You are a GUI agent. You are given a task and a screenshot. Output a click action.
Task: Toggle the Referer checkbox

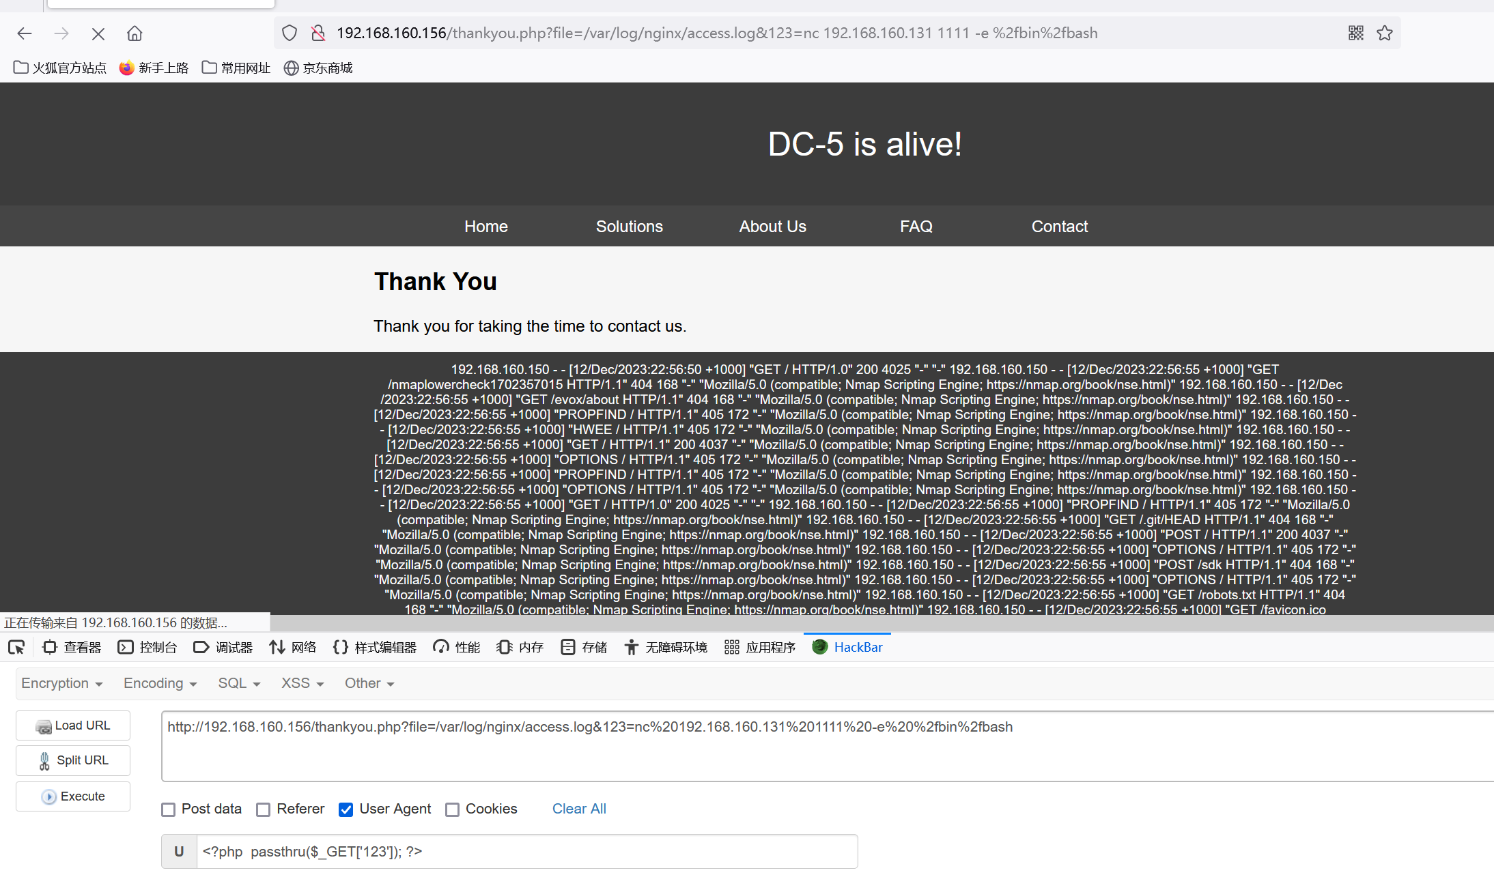(x=264, y=809)
